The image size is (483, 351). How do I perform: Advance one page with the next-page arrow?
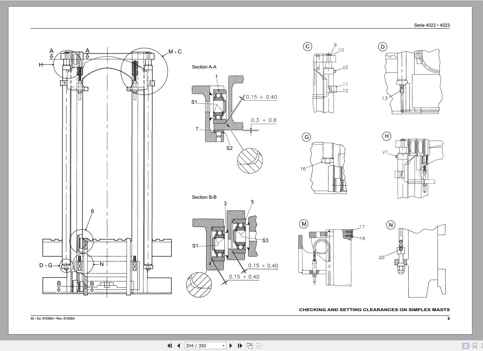pyautogui.click(x=231, y=346)
